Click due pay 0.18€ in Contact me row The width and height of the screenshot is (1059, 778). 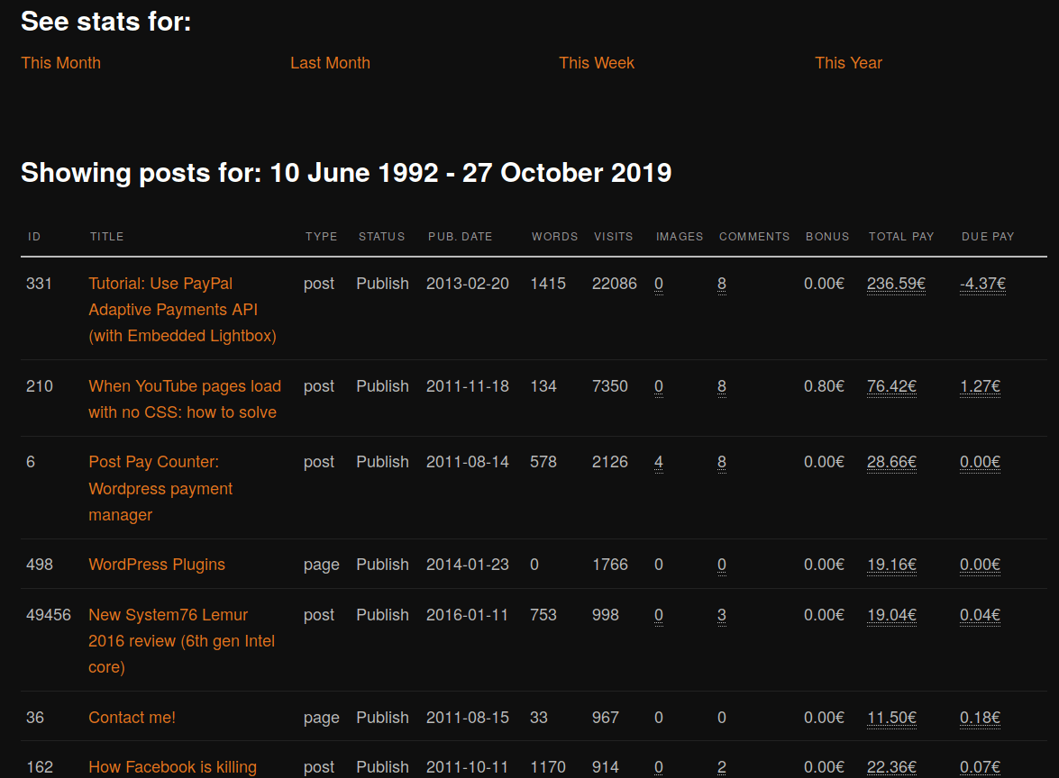tap(980, 718)
